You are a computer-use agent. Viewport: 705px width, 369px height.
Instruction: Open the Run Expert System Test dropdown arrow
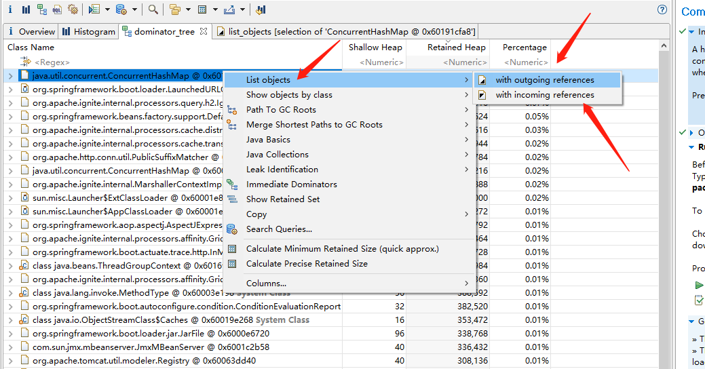107,9
